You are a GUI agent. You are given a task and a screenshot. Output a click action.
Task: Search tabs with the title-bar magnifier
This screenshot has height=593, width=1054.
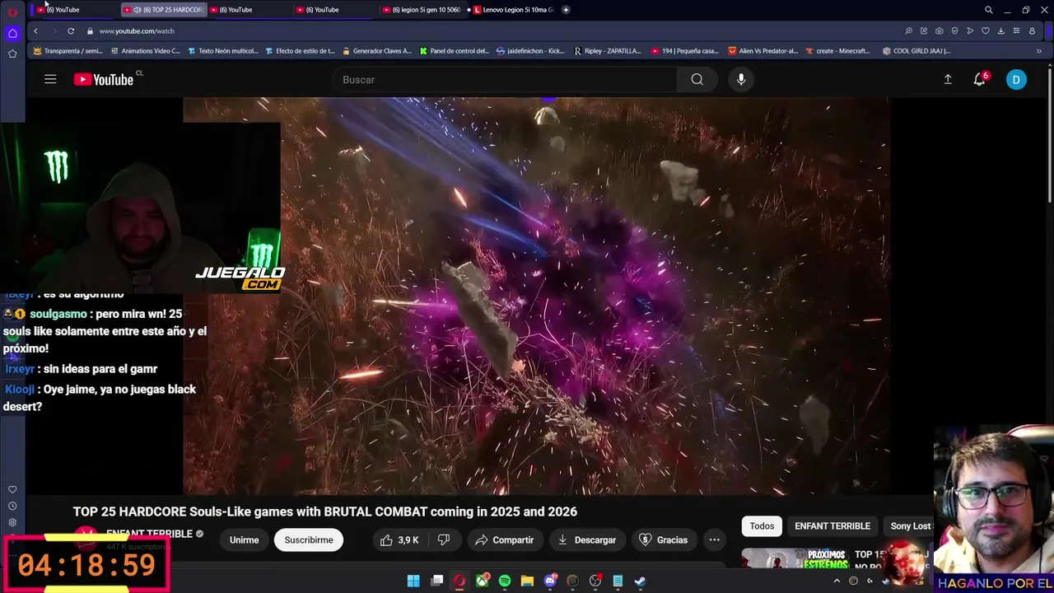988,10
